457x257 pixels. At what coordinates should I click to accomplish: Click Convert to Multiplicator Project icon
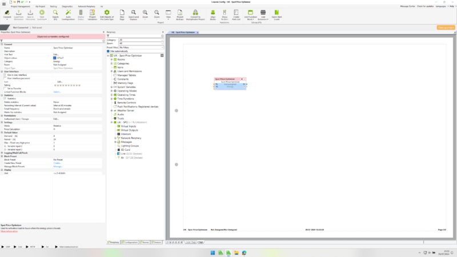(x=195, y=14)
